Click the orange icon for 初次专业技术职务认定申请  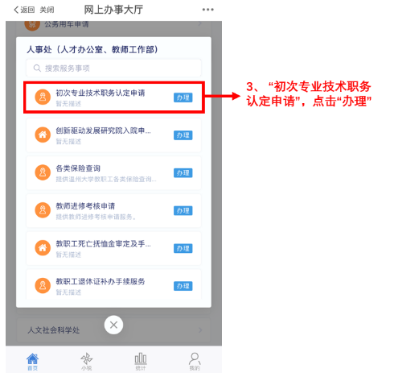(43, 97)
